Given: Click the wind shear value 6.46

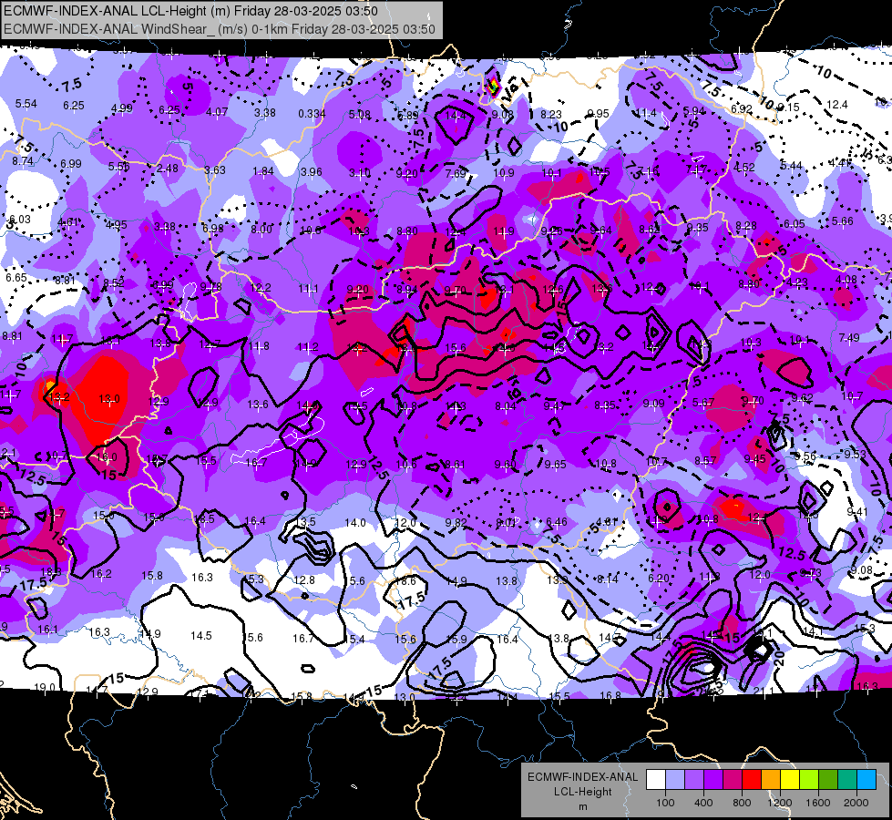Looking at the screenshot, I should (557, 522).
